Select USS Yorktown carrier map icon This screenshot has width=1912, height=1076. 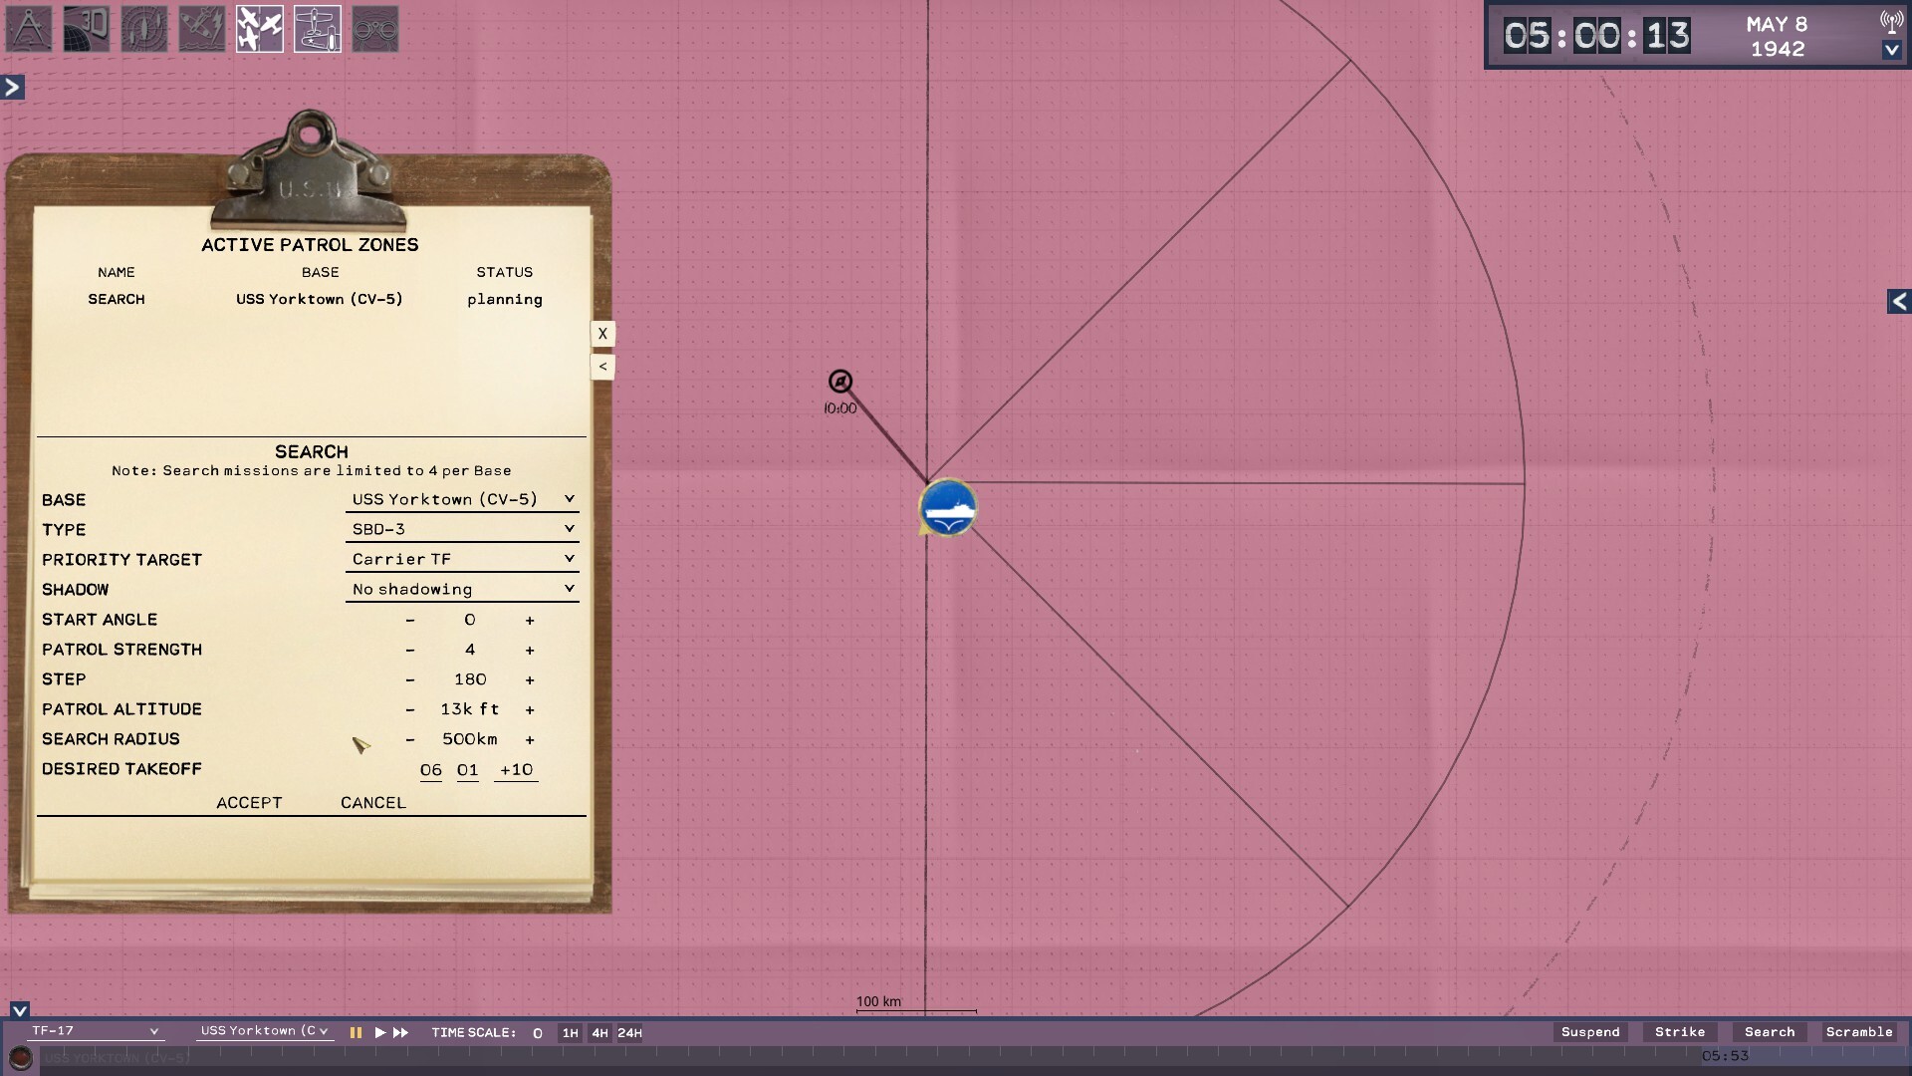point(947,507)
